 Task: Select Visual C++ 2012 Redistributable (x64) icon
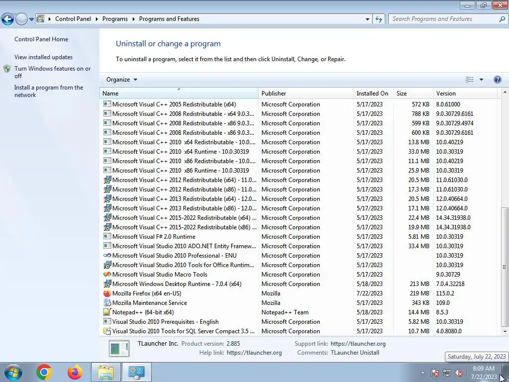pos(107,180)
